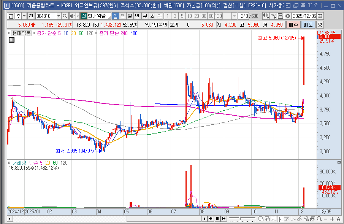Image resolution: width=344 pixels, height=224 pixels.
Task: Save chart settings with floppy icon
Action: [x=281, y=16]
